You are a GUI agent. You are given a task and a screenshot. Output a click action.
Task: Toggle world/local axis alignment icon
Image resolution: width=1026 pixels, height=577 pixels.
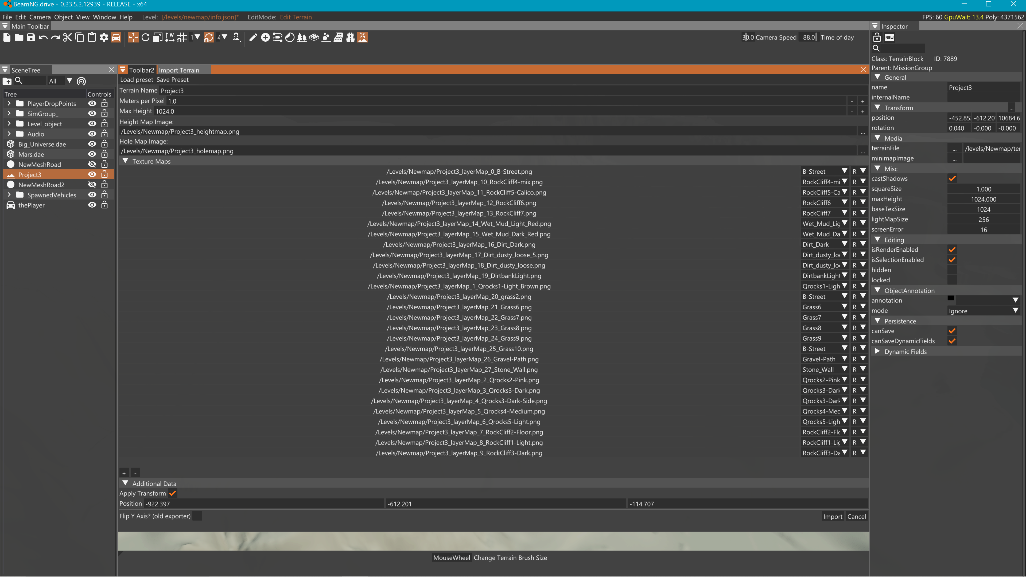(x=170, y=37)
